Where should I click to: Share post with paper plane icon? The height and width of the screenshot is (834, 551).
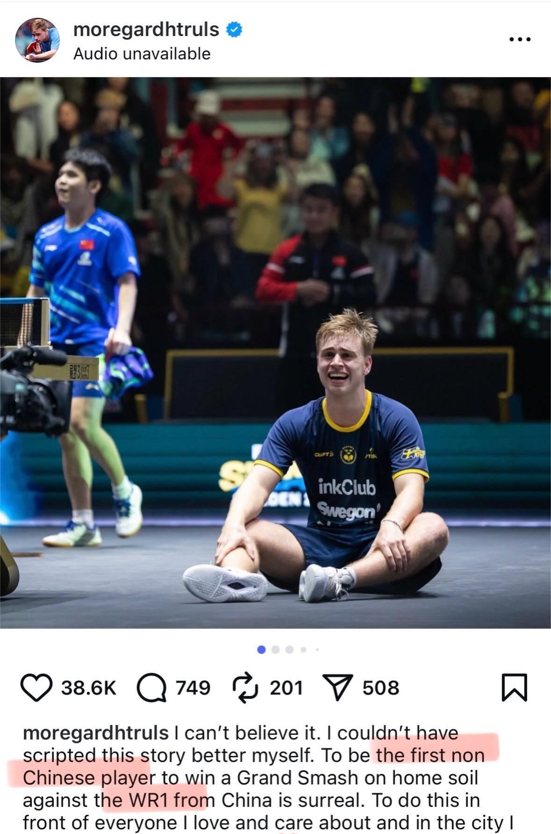337,688
